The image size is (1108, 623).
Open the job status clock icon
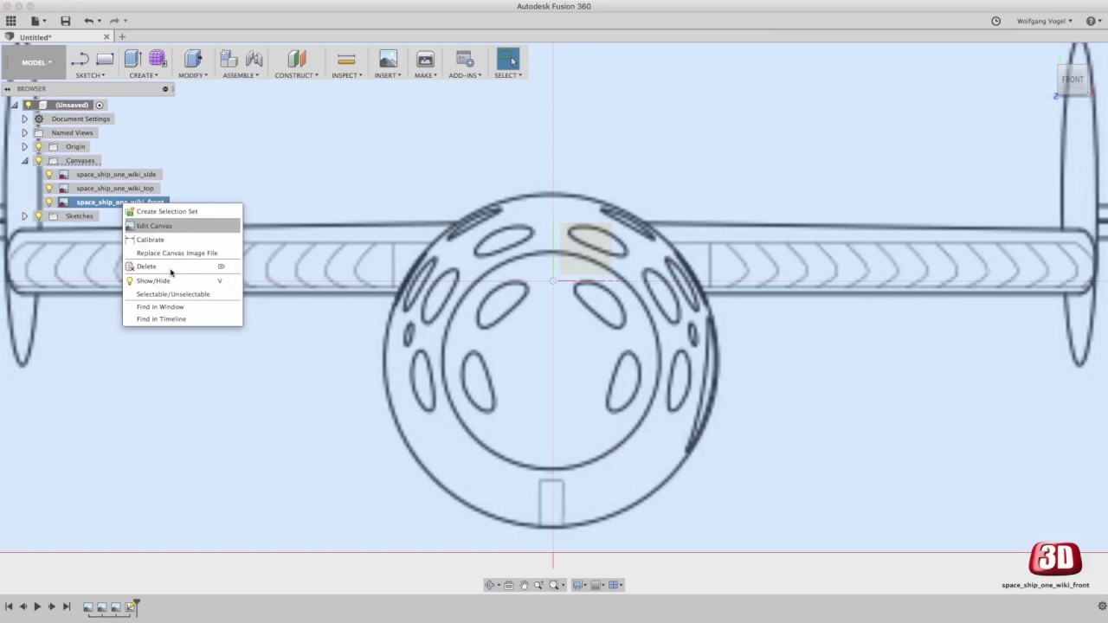(x=995, y=21)
